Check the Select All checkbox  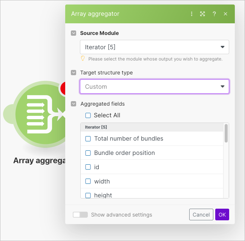[88, 115]
